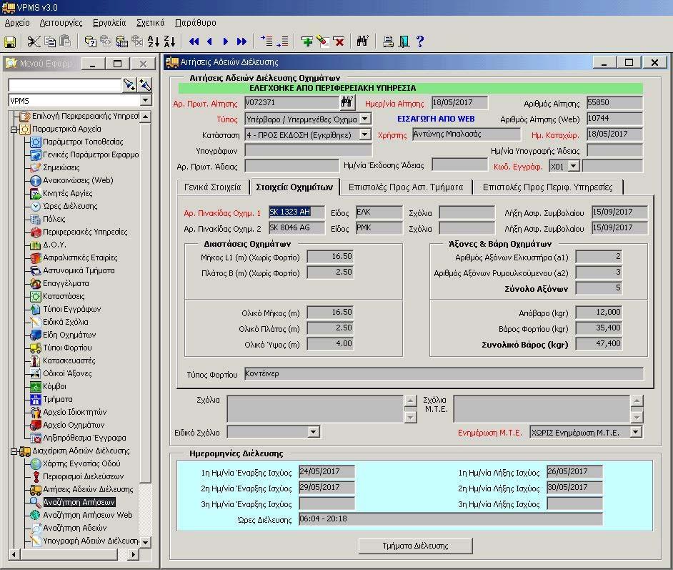Open Αναζήτηση Αιτήσεων Web tree item
This screenshot has width=673, height=570.
(87, 515)
